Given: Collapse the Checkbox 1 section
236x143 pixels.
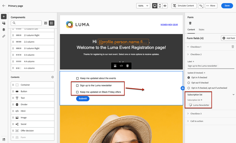Looking at the screenshot, I should point(188,47).
